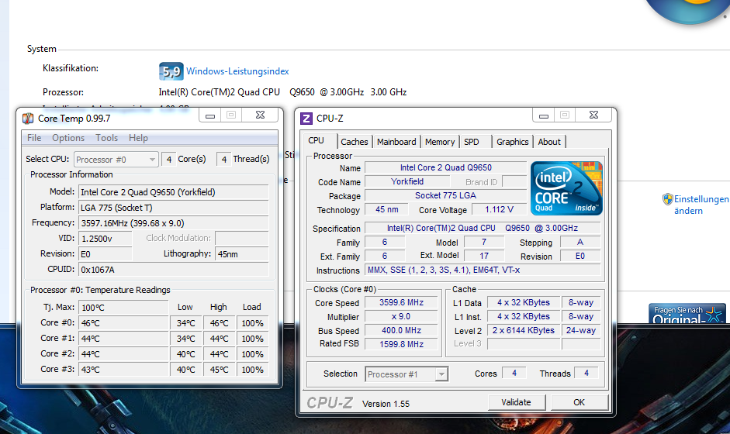Click the Level 2 24-way value
The image size is (730, 434).
click(581, 330)
